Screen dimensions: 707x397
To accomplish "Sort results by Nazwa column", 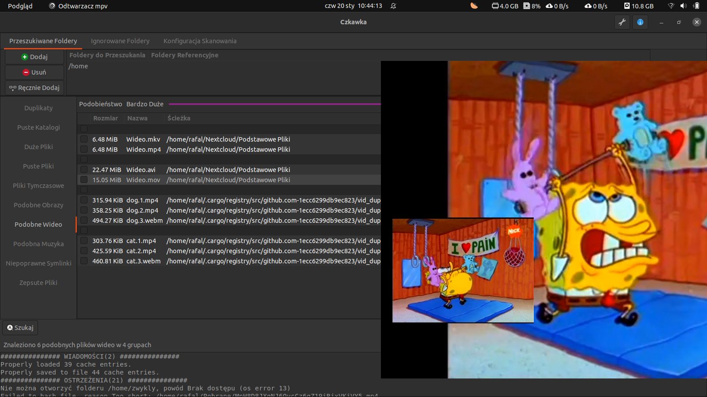I will coord(137,118).
